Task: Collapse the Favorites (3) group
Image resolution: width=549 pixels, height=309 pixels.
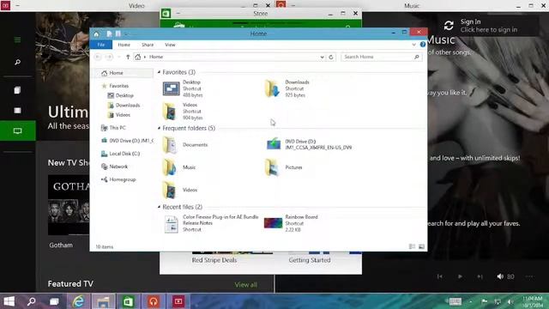Action: click(x=159, y=72)
